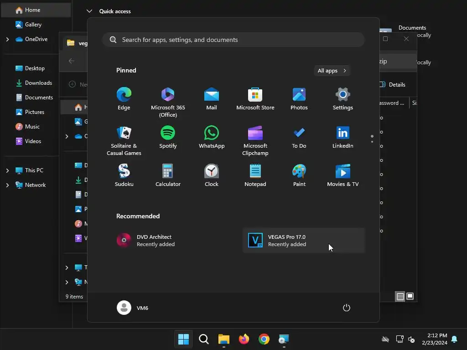The width and height of the screenshot is (467, 350).
Task: Open LinkedIn pinned app
Action: tap(343, 137)
